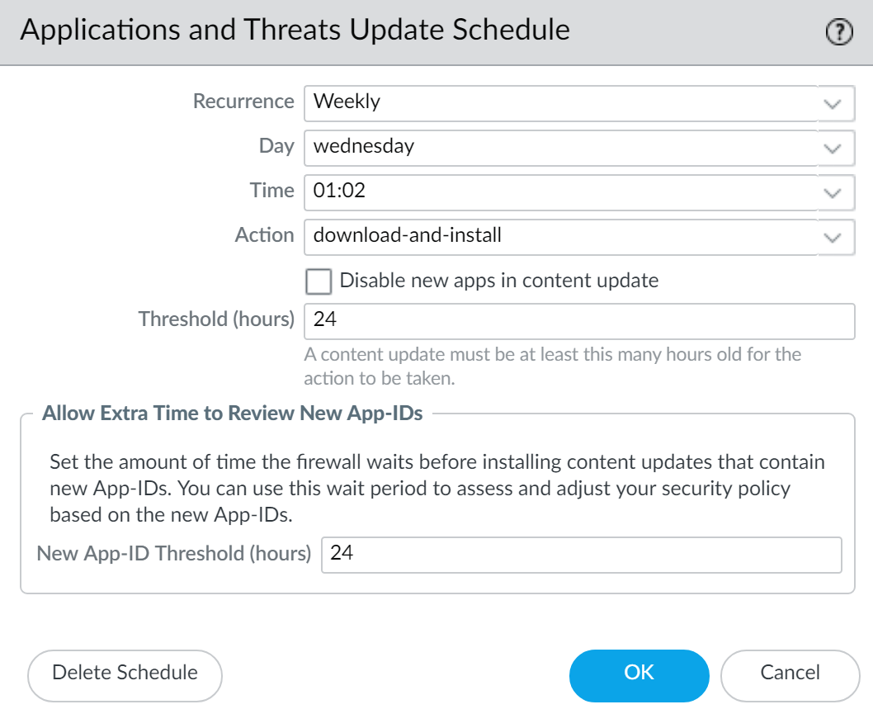Enable Disable new apps in content update checkbox

tap(318, 281)
